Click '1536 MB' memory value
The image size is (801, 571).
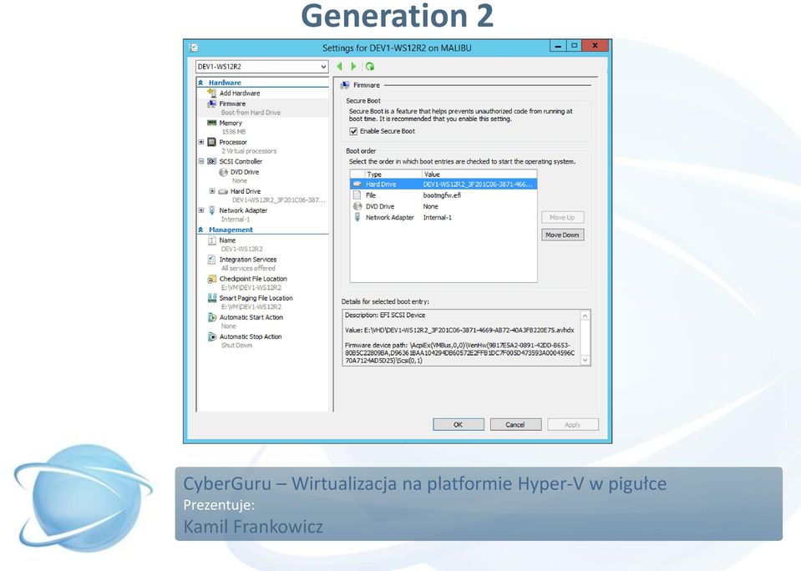coord(234,132)
